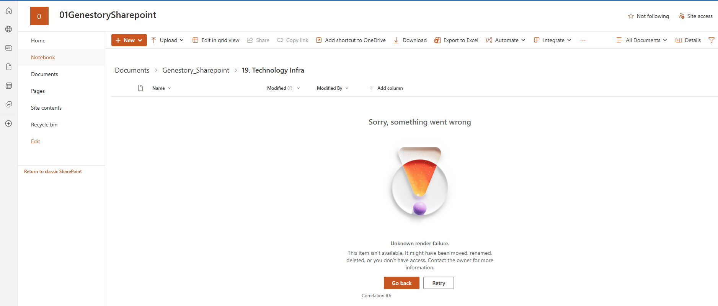Open the Viva Engage icon in app bar
The height and width of the screenshot is (306, 718).
[x=9, y=104]
